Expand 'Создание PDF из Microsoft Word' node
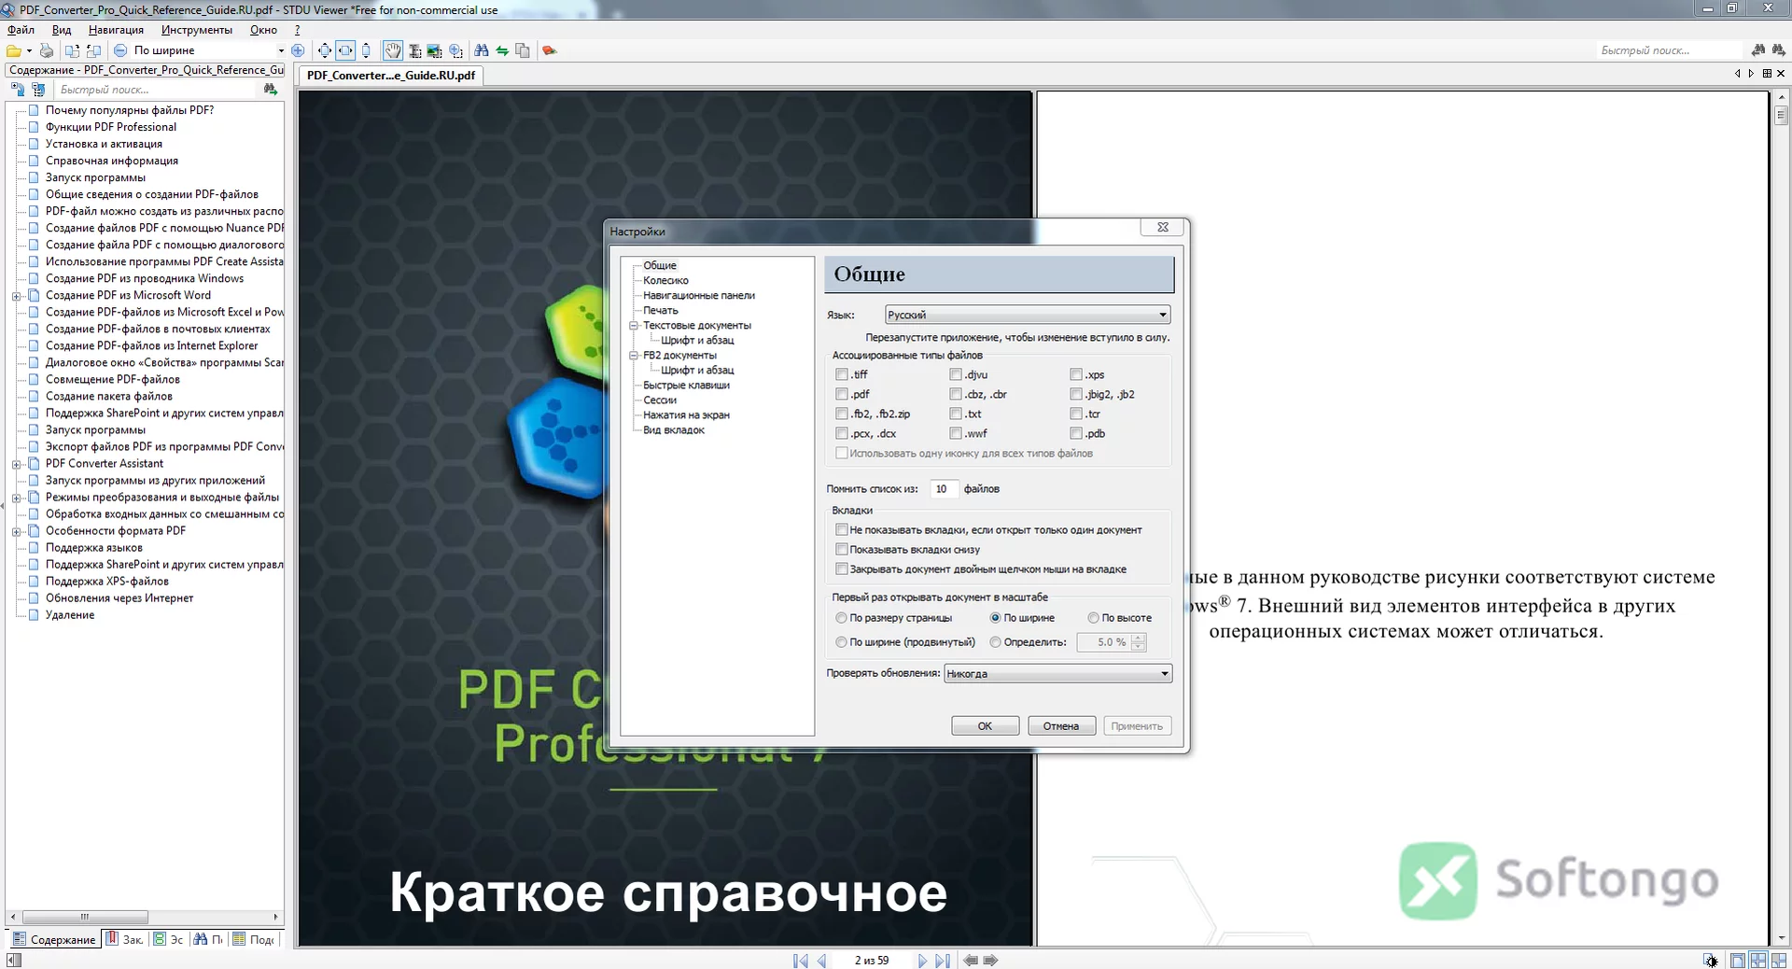This screenshot has width=1792, height=969. (x=16, y=296)
